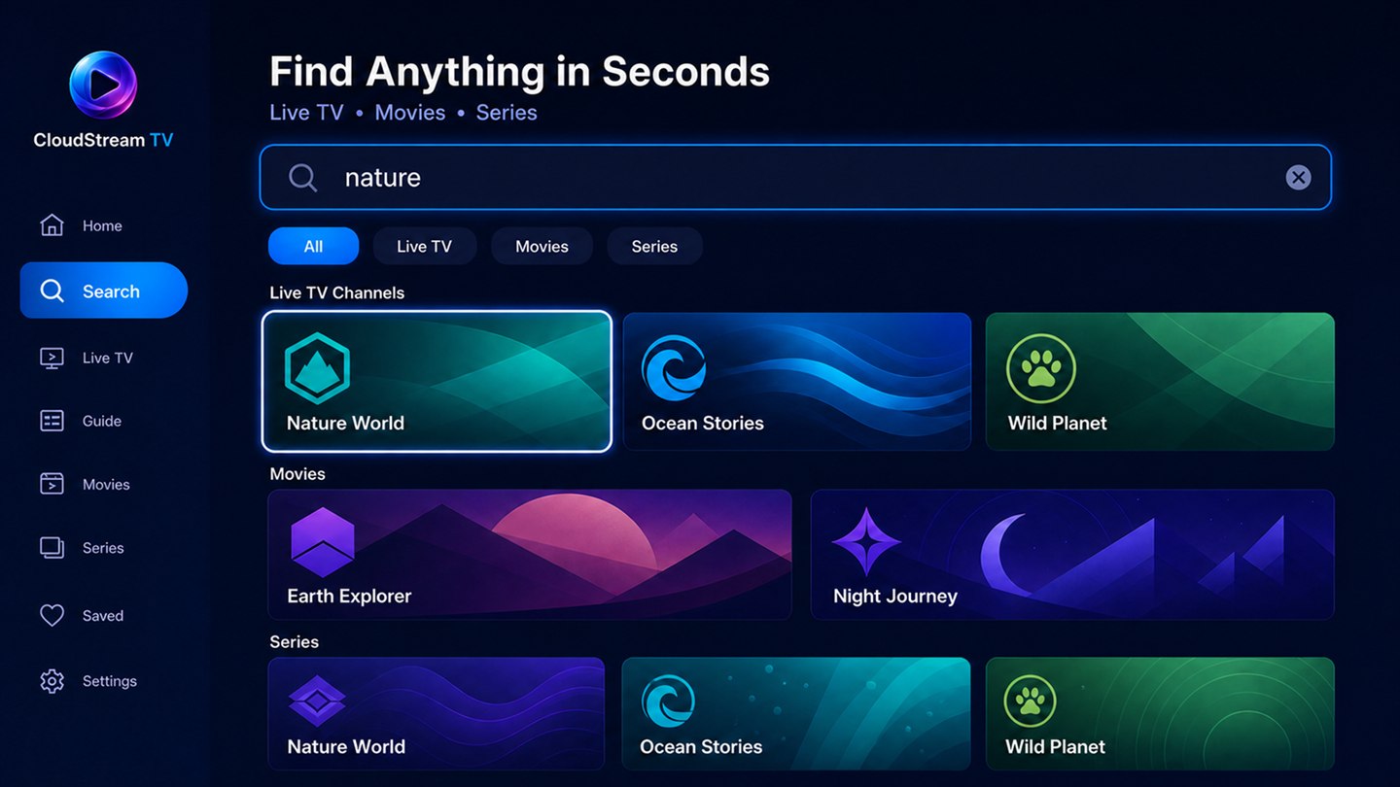Click the Home house icon
Screen dimensions: 1400x787
pos(52,225)
